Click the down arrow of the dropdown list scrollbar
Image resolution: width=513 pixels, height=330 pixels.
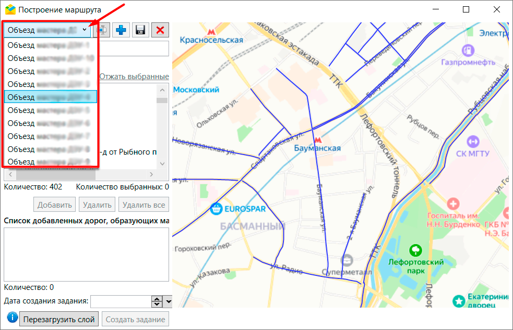(x=162, y=163)
